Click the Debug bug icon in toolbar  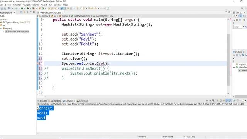tap(16, 8)
